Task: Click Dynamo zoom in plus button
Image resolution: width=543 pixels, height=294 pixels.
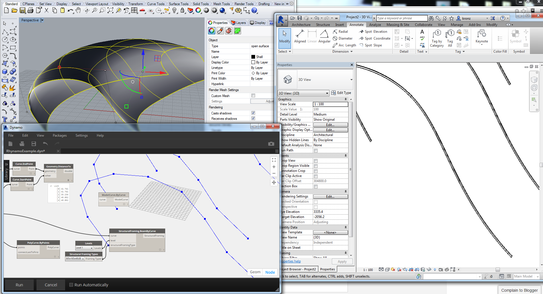Action: [x=274, y=167]
